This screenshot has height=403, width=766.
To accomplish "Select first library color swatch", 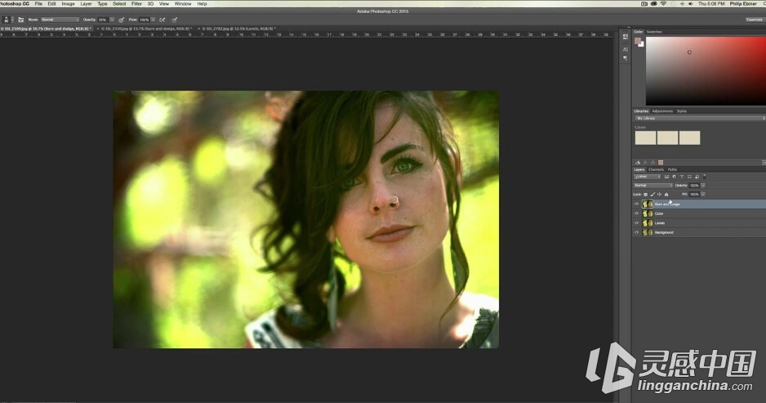I will click(x=645, y=138).
